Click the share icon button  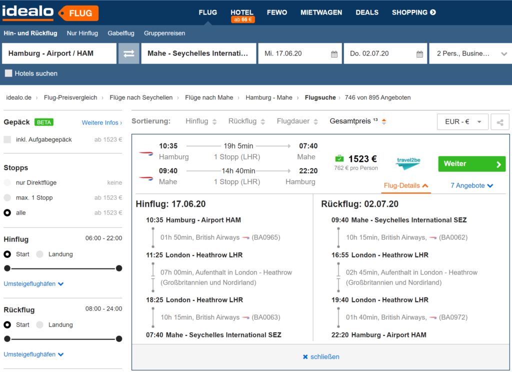click(500, 122)
